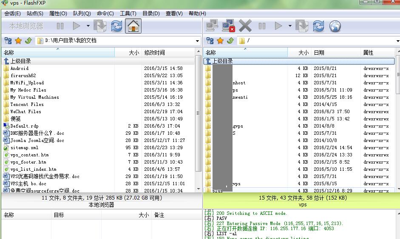Select the firerush62 folder
Image resolution: width=400 pixels, height=239 pixels.
pos(23,75)
